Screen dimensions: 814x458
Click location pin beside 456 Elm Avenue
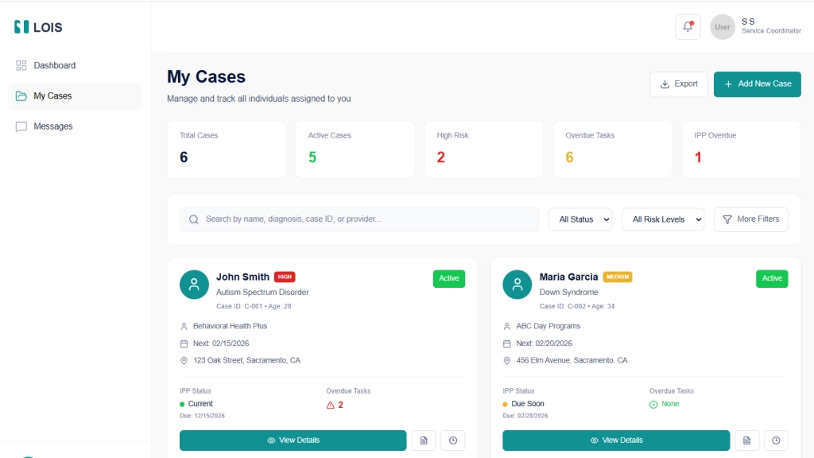tap(506, 360)
